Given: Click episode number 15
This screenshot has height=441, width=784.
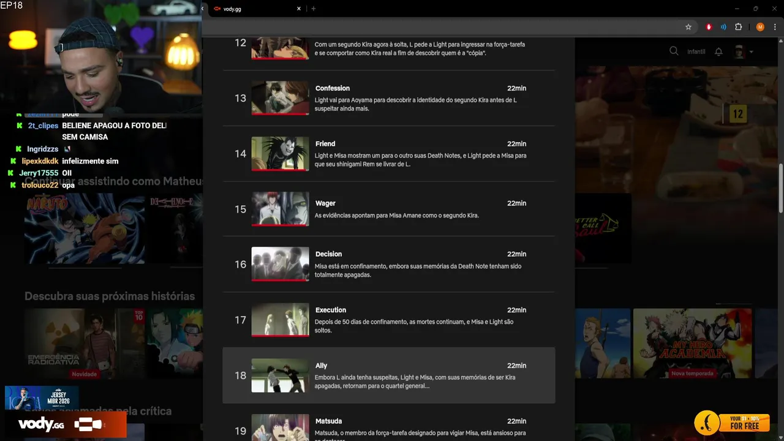Looking at the screenshot, I should pos(240,209).
